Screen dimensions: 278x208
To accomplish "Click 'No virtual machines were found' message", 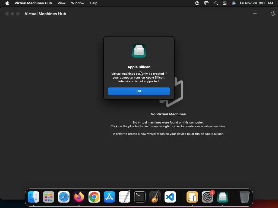I will (x=168, y=122).
